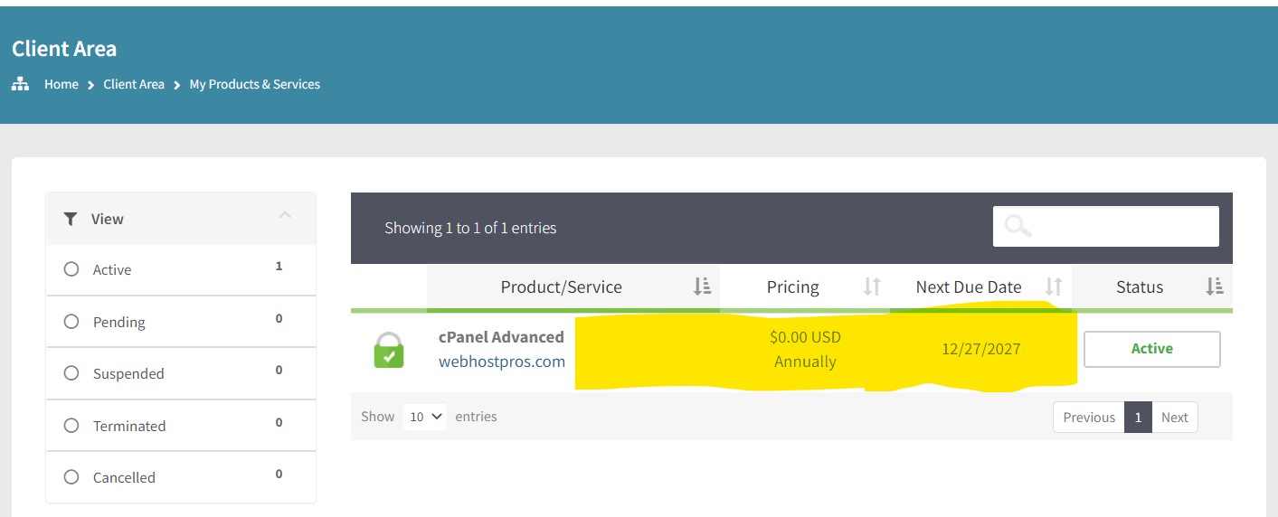Click the green SSL padlock icon
This screenshot has width=1278, height=517.
389,350
